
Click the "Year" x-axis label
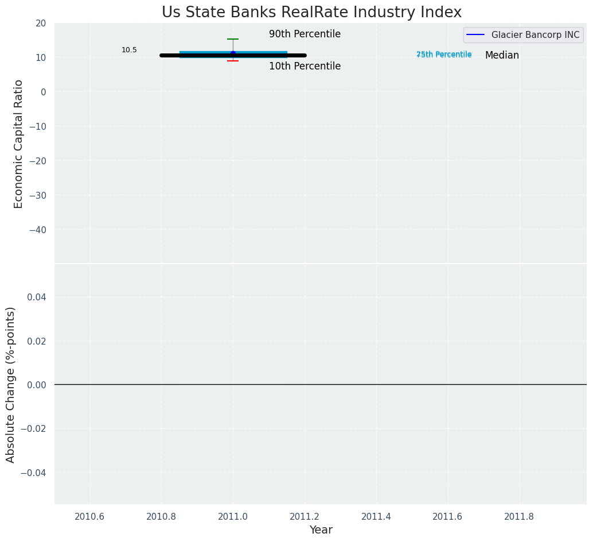point(321,530)
